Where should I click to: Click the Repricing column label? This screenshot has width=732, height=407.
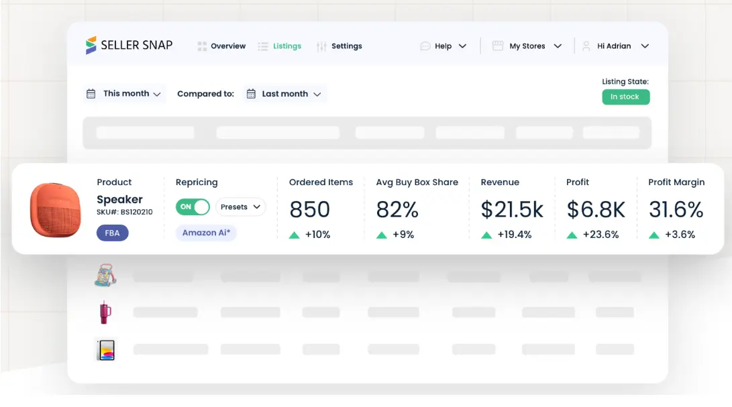(197, 182)
